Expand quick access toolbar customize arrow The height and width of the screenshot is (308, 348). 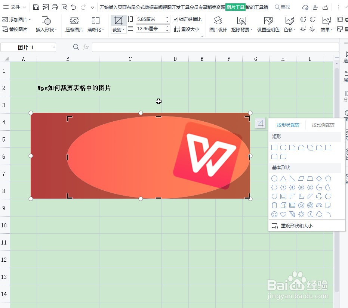[93, 7]
